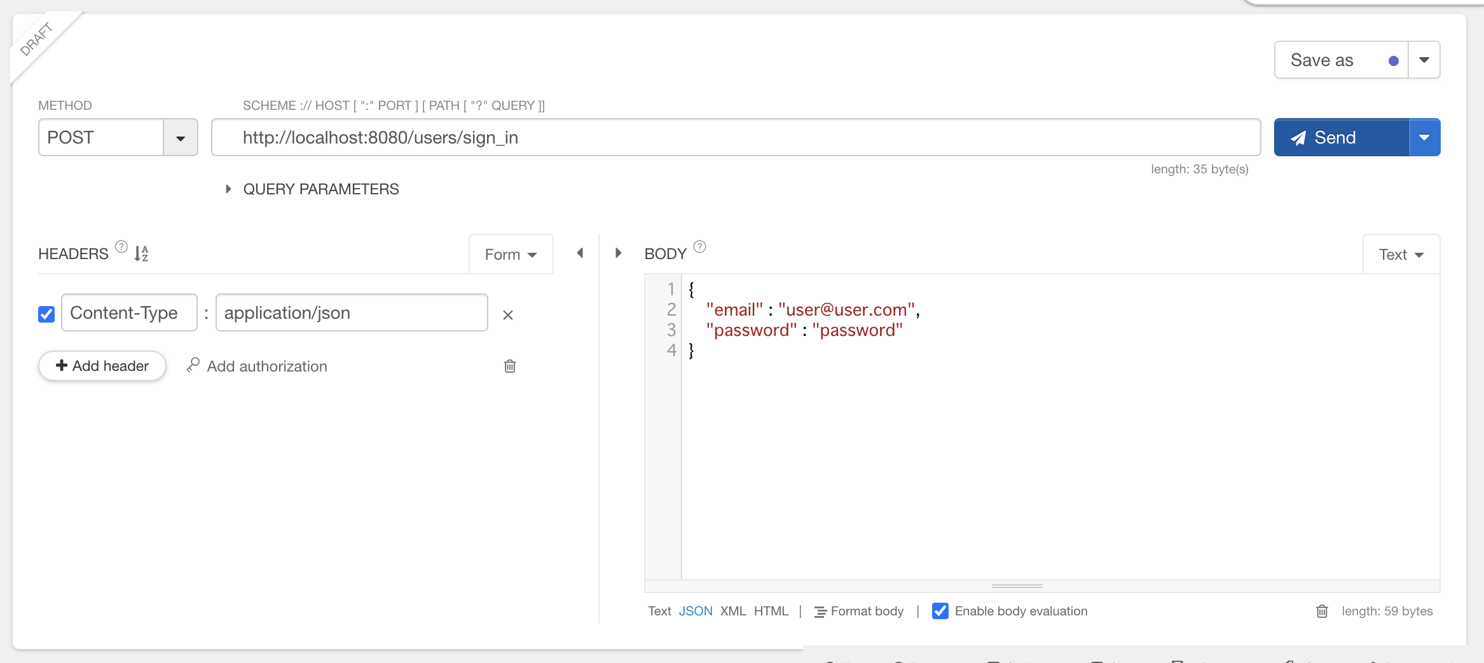Open the POST method dropdown
The width and height of the screenshot is (1484, 663).
pos(181,138)
